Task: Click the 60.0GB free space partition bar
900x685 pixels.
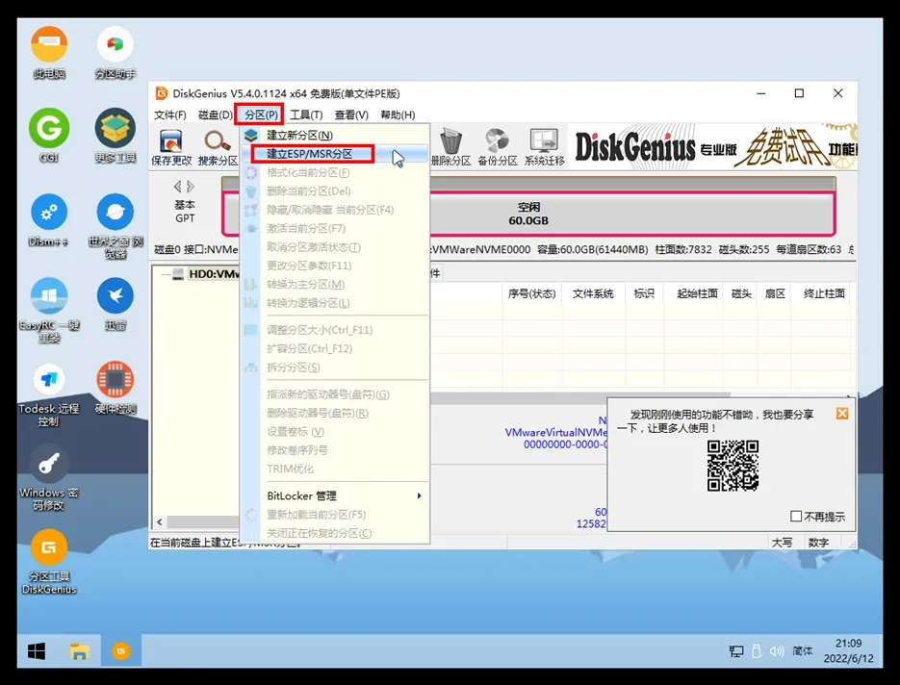Action: [527, 214]
